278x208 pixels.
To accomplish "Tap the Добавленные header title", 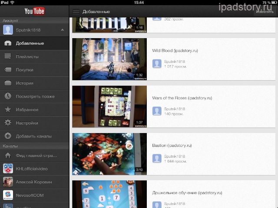I will tap(96, 12).
